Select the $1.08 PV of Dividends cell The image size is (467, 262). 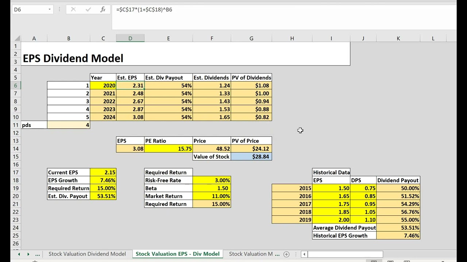(251, 86)
